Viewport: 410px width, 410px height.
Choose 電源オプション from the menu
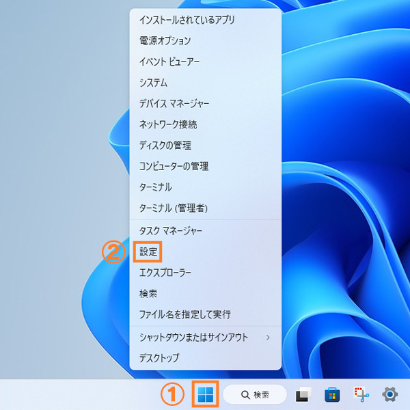(x=206, y=41)
